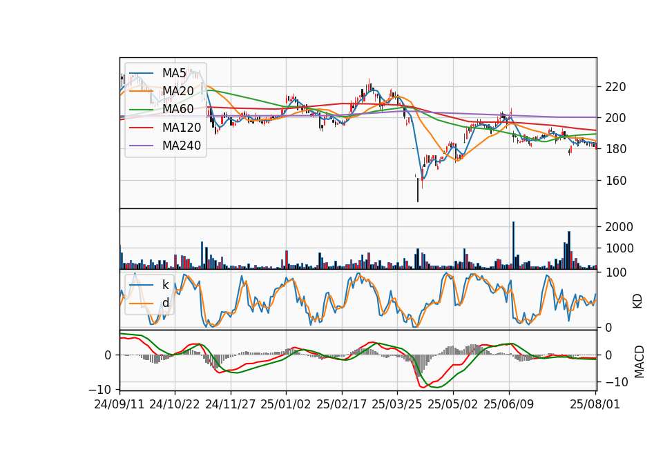Click the 200 price axis label
Image resolution: width=663 pixels, height=476 pixels.
coord(615,118)
